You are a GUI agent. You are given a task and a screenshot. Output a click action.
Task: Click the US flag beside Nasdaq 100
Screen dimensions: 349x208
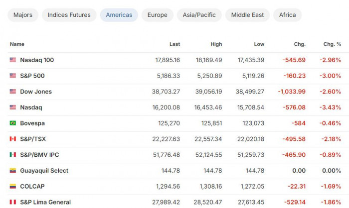point(13,60)
